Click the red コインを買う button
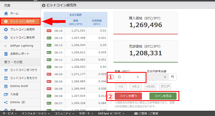215x116 pixels. pyautogui.click(x=128, y=96)
